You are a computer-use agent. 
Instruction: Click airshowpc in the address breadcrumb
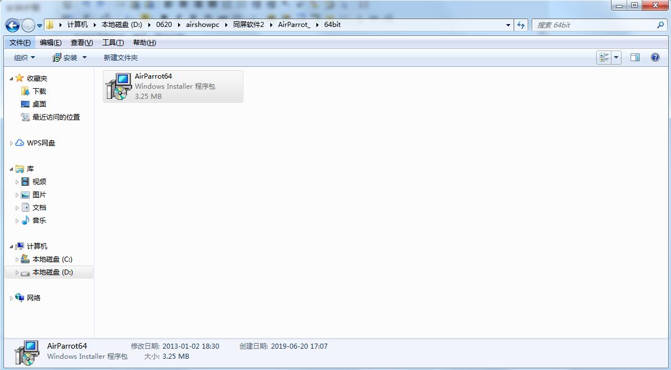click(x=202, y=24)
